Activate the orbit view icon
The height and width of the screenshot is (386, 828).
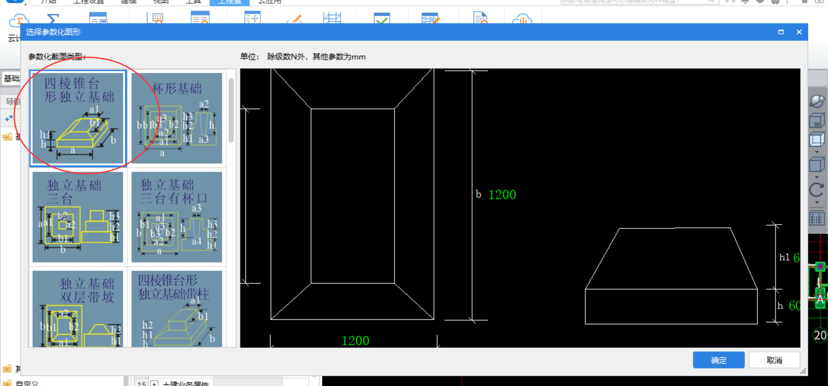point(817,101)
